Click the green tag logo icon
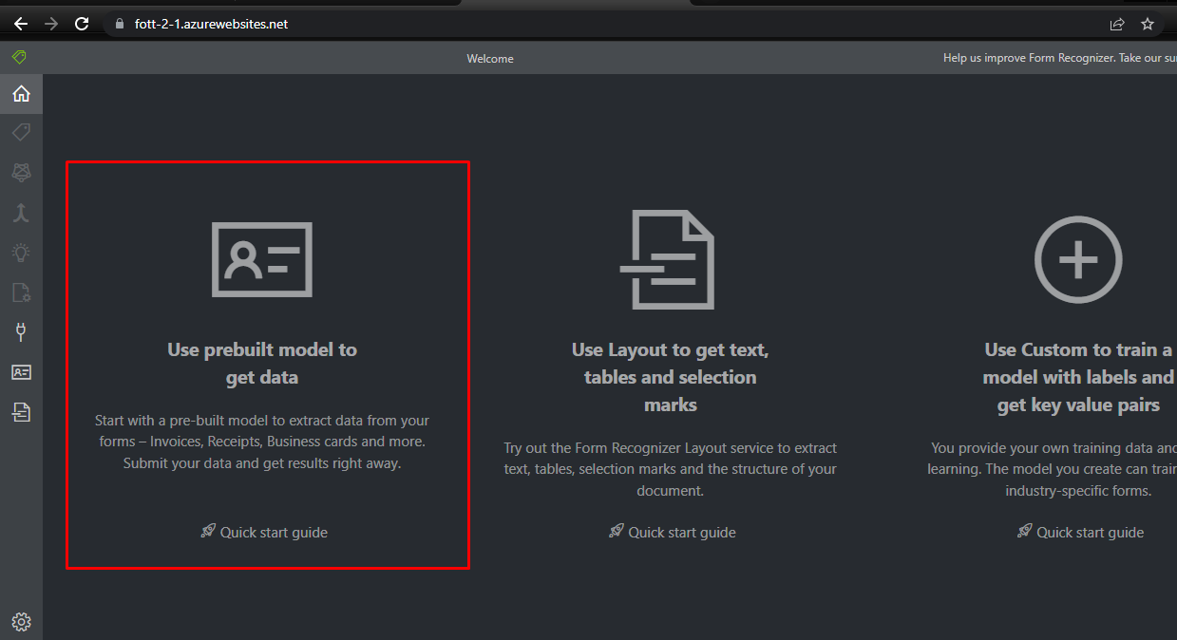 [x=19, y=57]
